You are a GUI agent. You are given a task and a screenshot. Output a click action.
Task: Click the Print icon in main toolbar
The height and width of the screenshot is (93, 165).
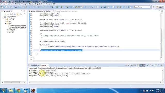tap(16, 7)
